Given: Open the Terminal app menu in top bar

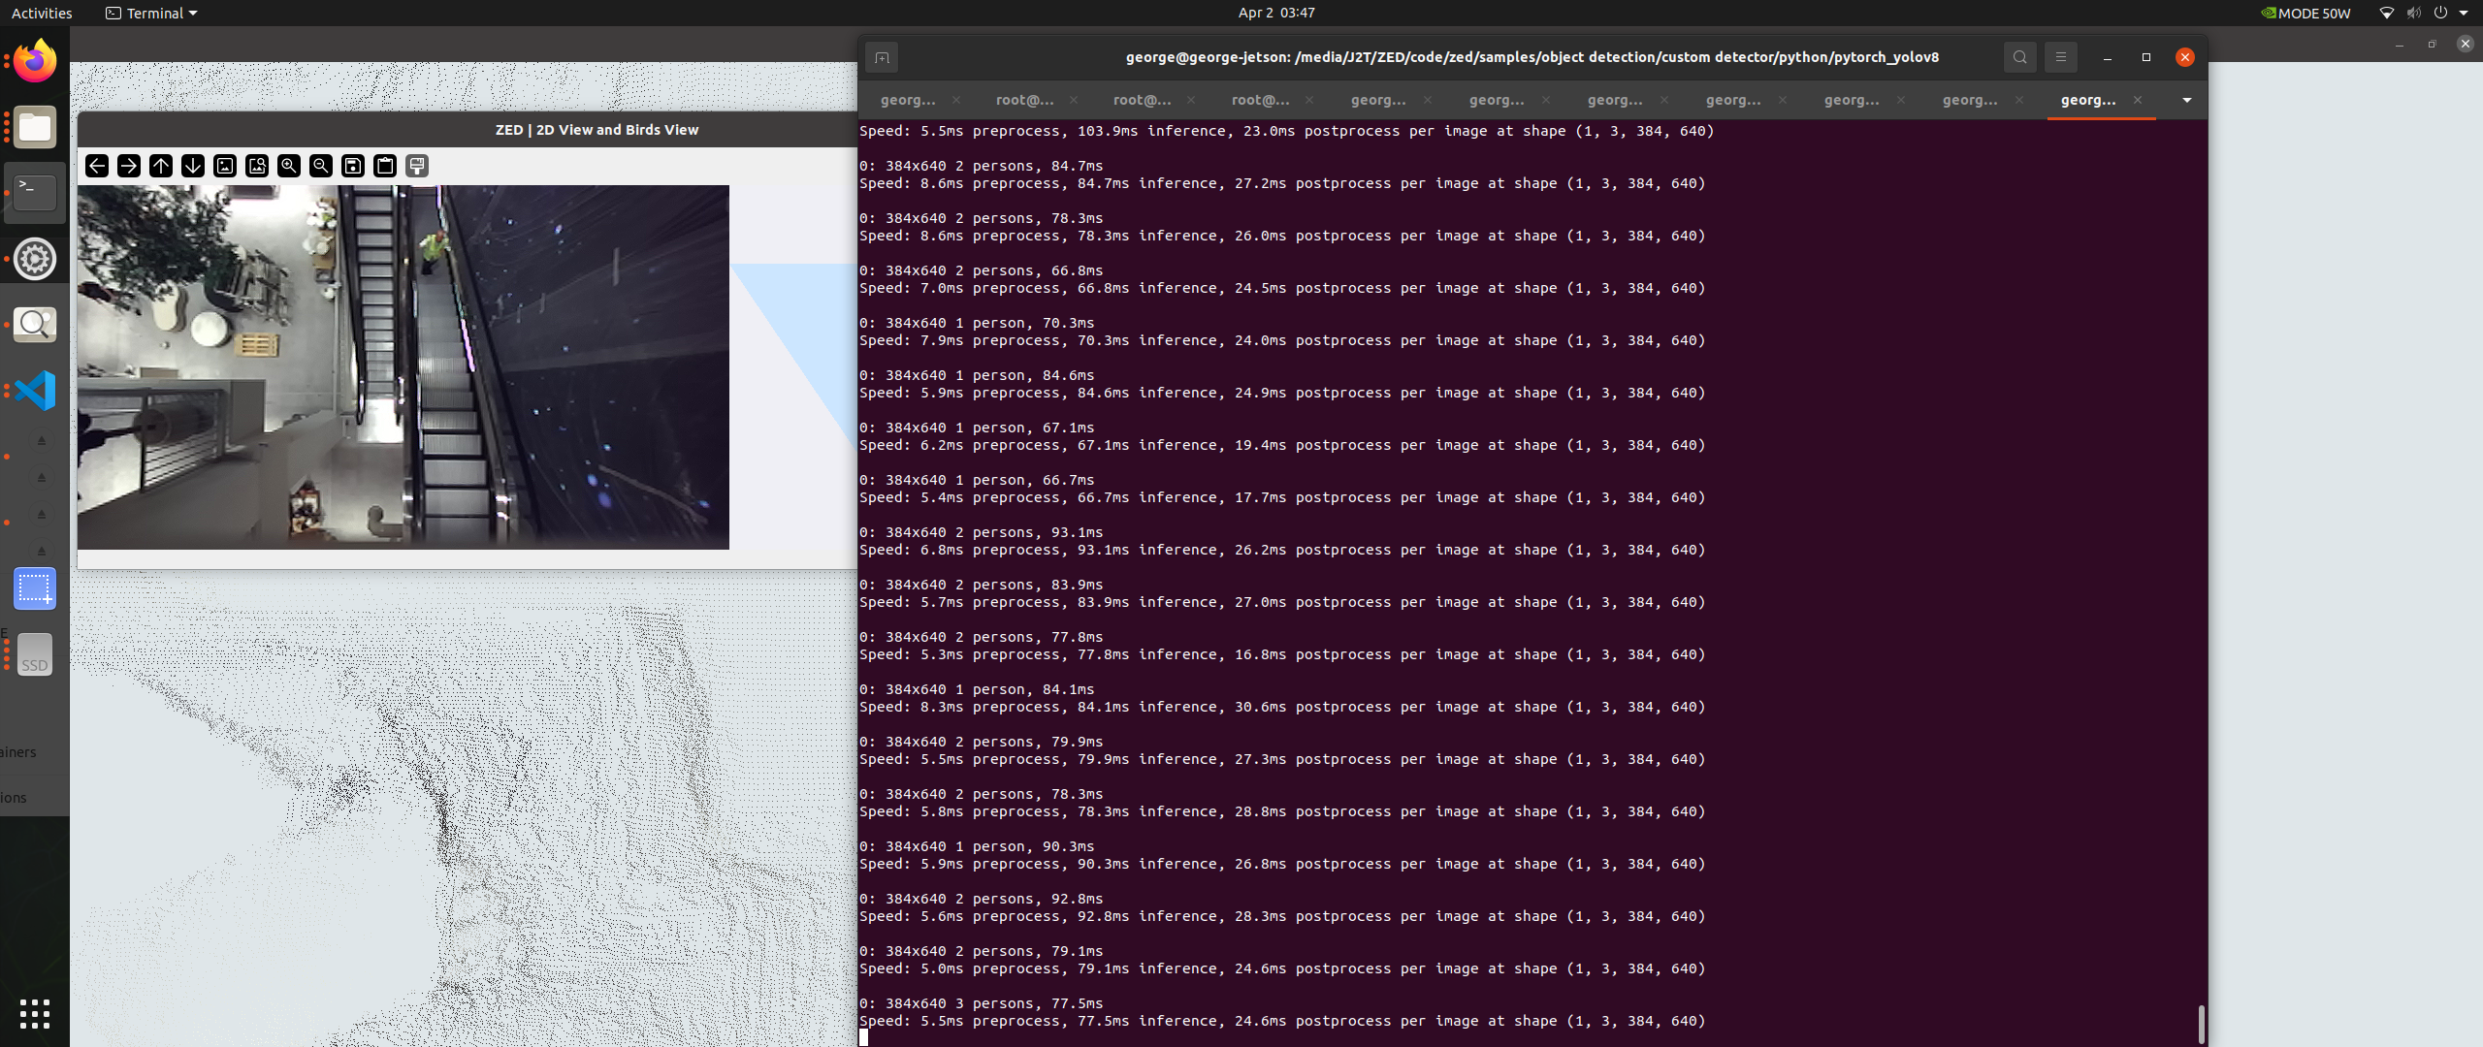Looking at the screenshot, I should coord(151,13).
